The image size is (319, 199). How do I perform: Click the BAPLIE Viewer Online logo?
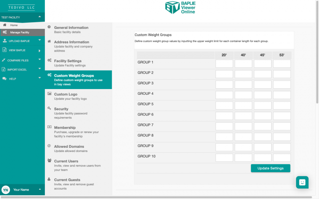[x=180, y=8]
